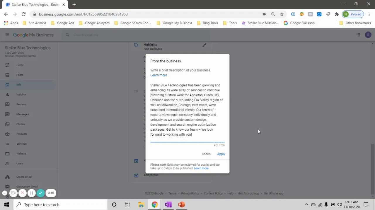Open the Learn more link under brief description
The width and height of the screenshot is (375, 210).
159,75
